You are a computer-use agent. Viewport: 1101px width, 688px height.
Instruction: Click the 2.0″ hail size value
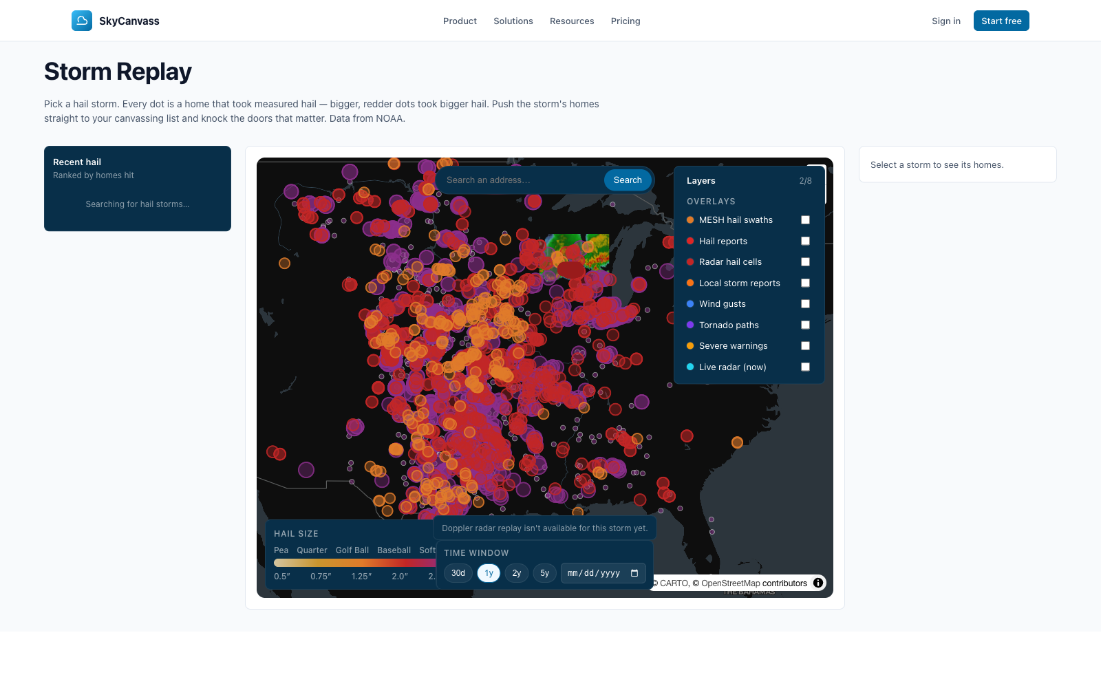click(400, 577)
